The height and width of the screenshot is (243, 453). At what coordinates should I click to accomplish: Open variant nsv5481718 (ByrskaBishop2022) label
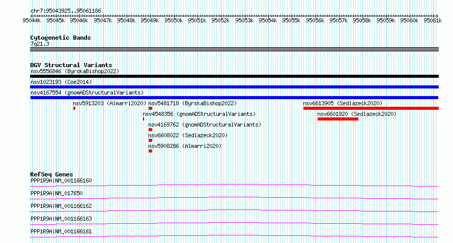(x=192, y=103)
